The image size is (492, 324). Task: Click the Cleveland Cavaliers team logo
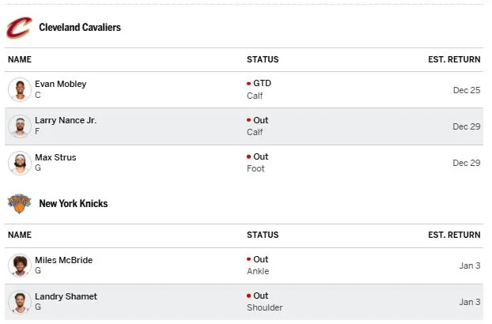18,28
